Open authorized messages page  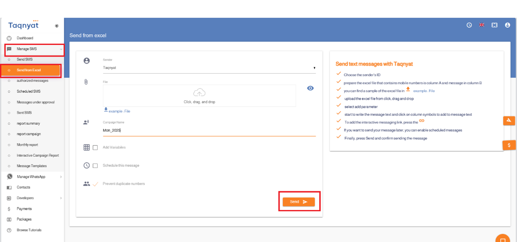coord(32,81)
